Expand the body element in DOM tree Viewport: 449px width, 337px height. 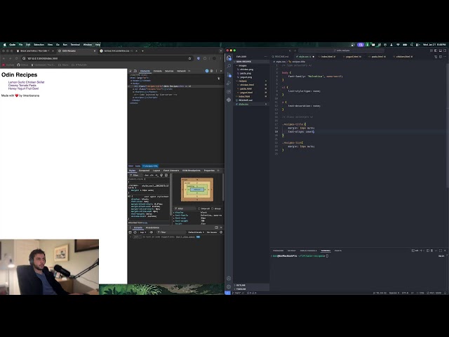click(x=131, y=84)
